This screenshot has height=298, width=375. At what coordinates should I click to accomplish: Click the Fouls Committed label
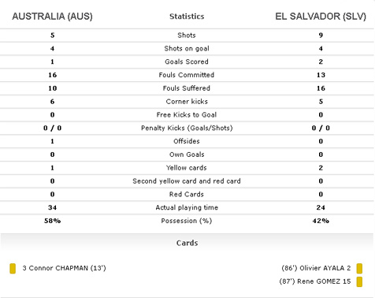tap(187, 75)
